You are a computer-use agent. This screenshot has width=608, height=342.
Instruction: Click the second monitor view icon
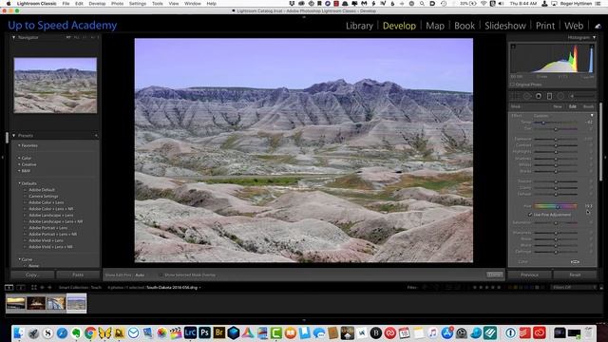[x=21, y=287]
